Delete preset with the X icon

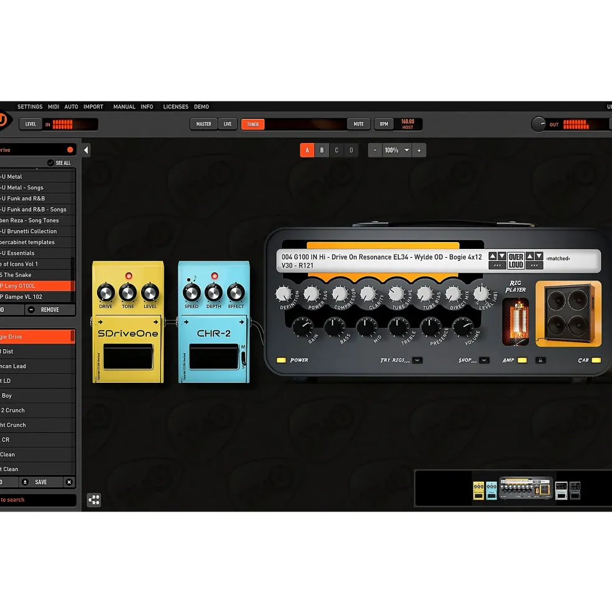click(x=69, y=482)
